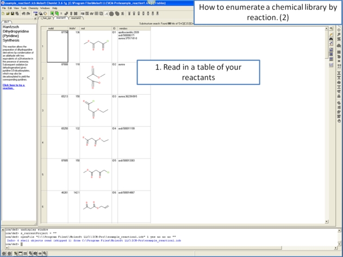Click the Undo arrow icon

(22, 14)
